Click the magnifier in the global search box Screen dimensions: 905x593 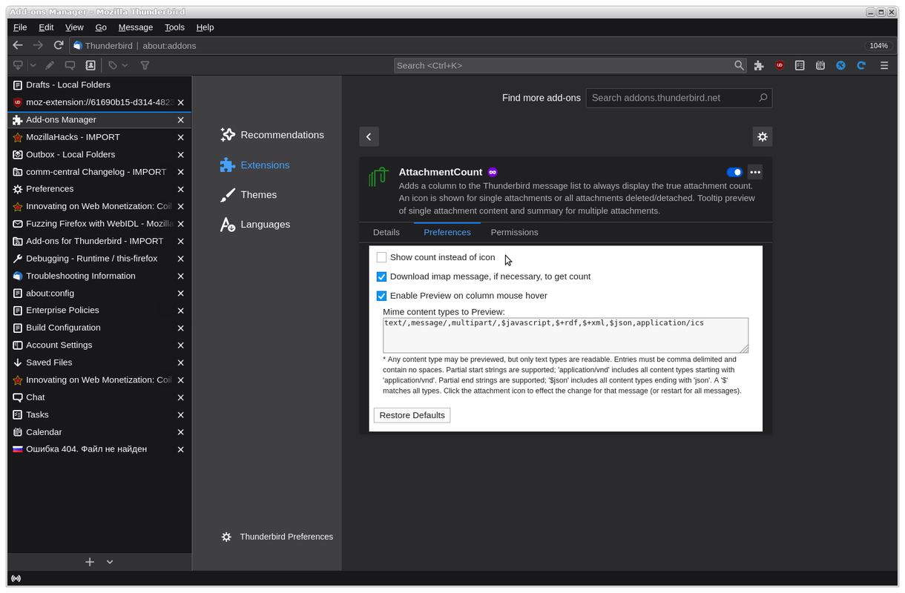739,65
